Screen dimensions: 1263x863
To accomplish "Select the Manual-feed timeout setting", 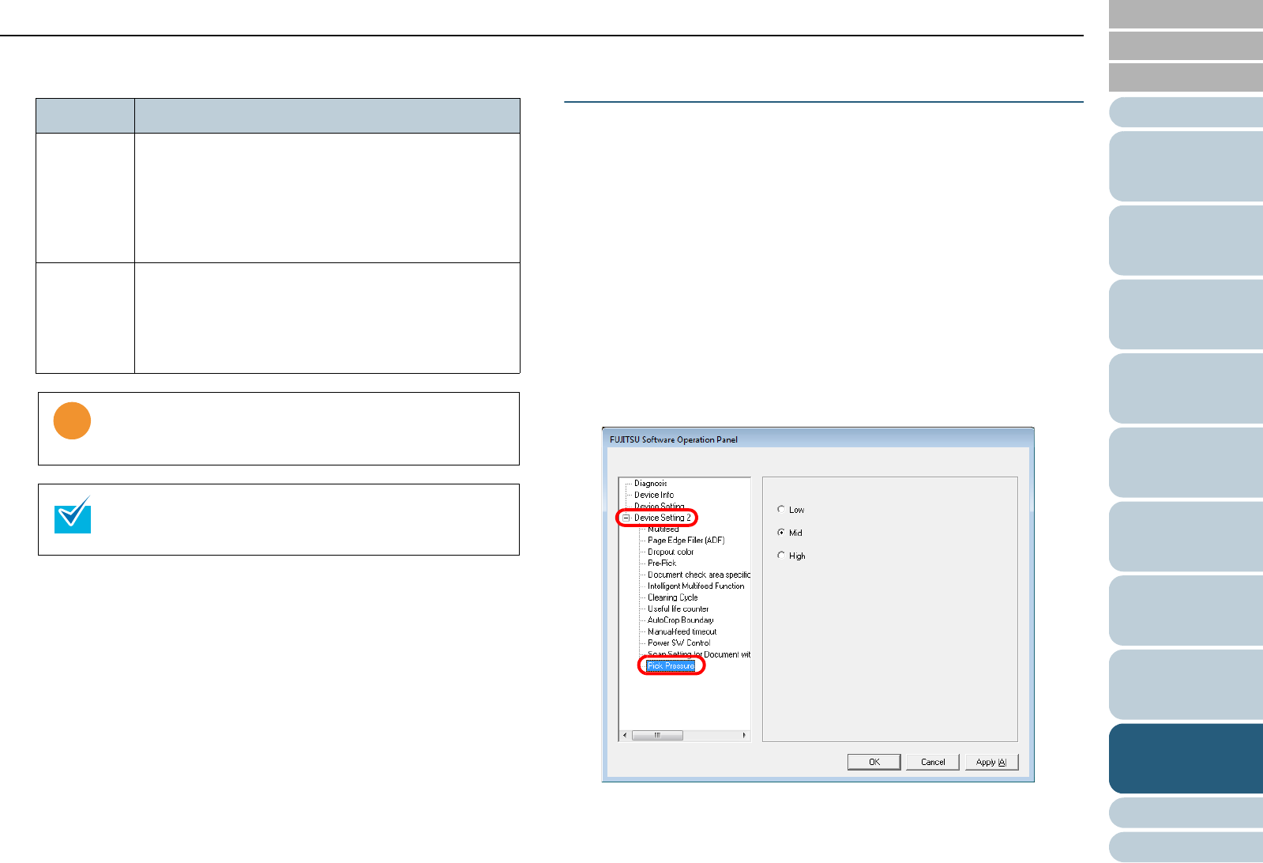I will click(x=682, y=631).
